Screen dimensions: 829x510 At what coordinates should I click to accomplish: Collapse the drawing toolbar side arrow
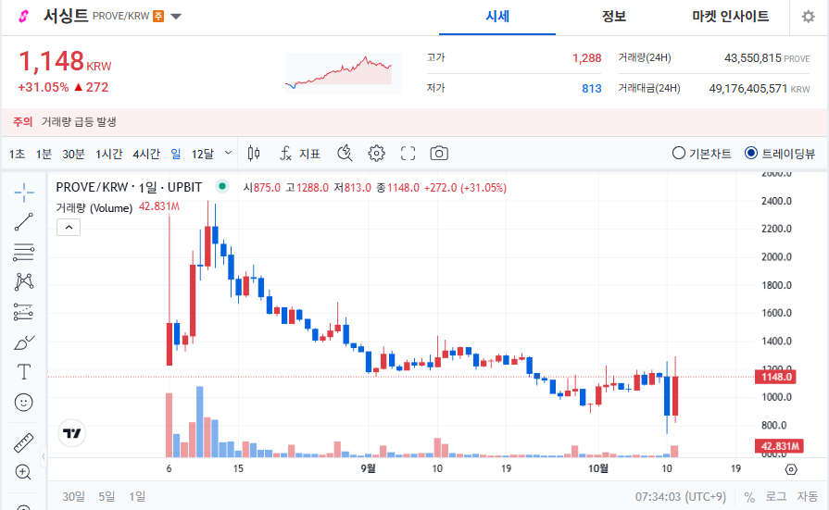tap(44, 456)
